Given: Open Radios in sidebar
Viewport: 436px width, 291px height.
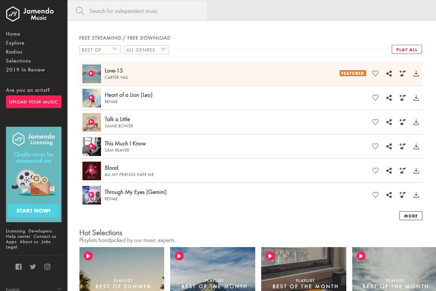Looking at the screenshot, I should (14, 52).
